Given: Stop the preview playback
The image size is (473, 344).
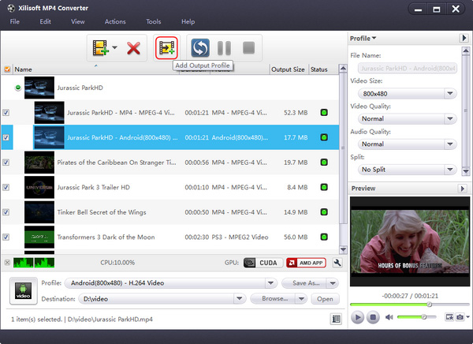Looking at the screenshot, I should click(373, 317).
